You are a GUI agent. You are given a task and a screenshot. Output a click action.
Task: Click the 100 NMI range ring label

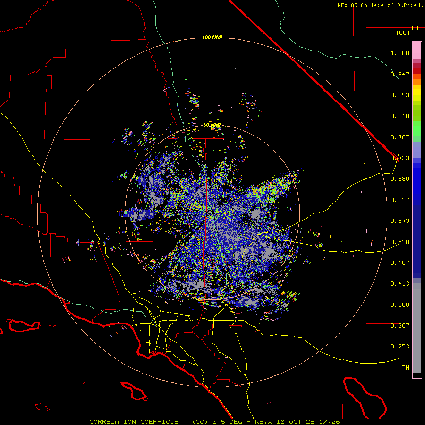coord(212,37)
